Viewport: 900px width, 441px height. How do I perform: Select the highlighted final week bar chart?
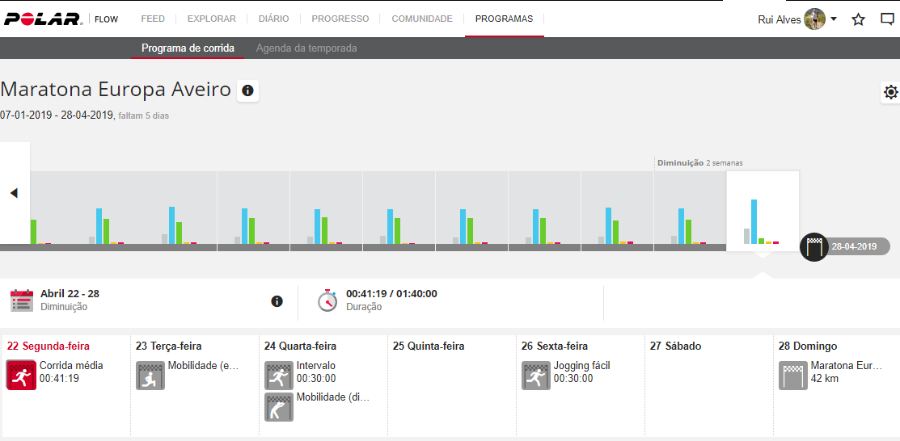tap(762, 212)
